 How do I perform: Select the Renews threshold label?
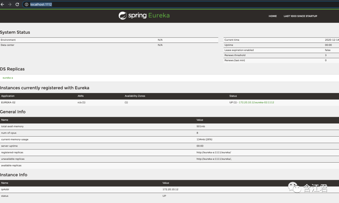(x=235, y=55)
